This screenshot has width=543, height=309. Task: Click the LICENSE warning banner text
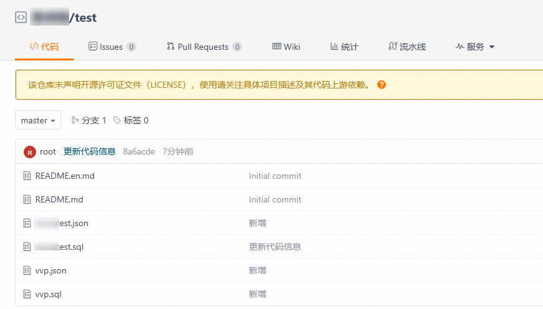coord(199,85)
